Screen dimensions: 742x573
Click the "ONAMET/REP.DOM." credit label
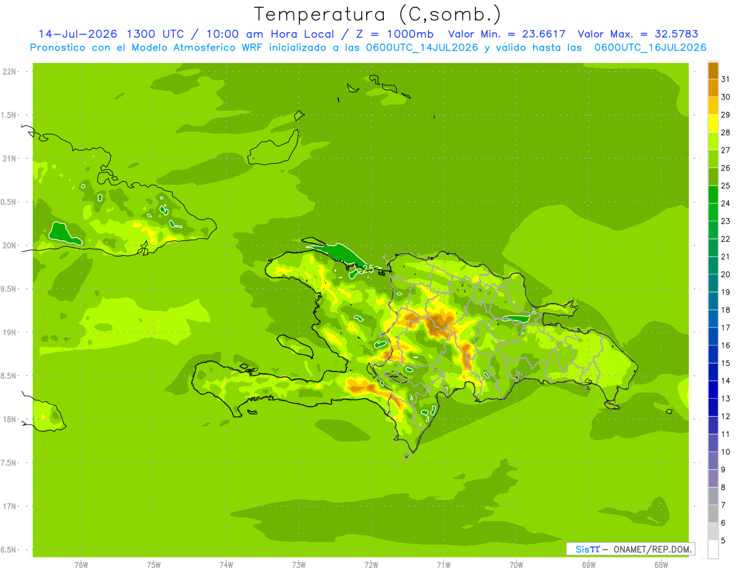pos(652,549)
